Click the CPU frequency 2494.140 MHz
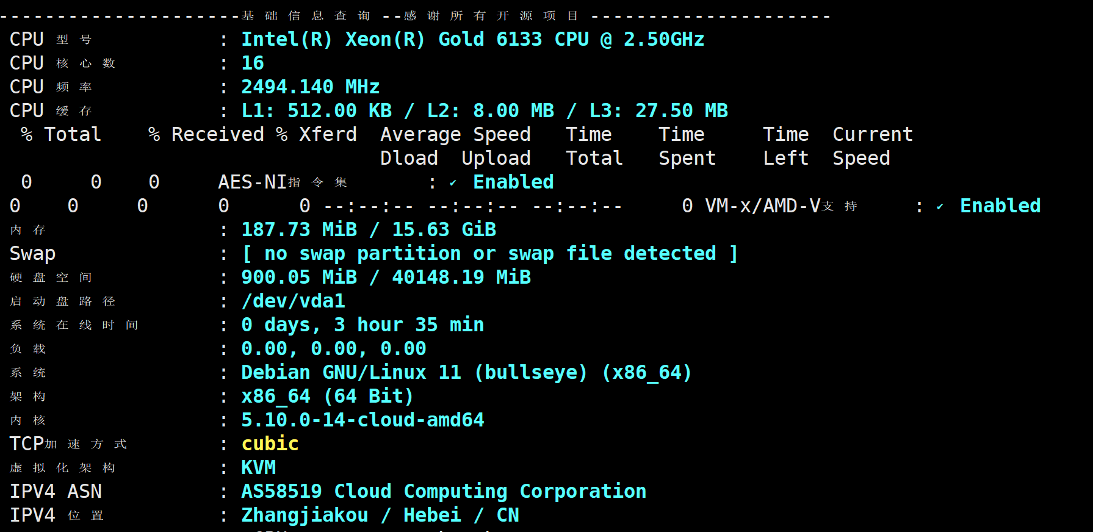 point(311,87)
